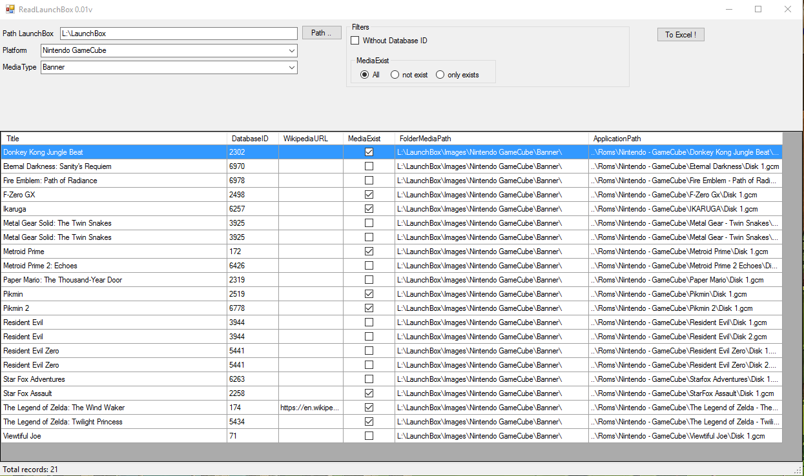Sort by the MediaExist column header
804x476 pixels.
pos(369,139)
